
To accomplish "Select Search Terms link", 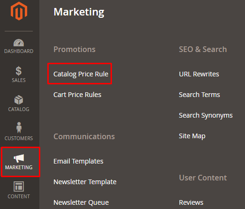I will point(200,95).
